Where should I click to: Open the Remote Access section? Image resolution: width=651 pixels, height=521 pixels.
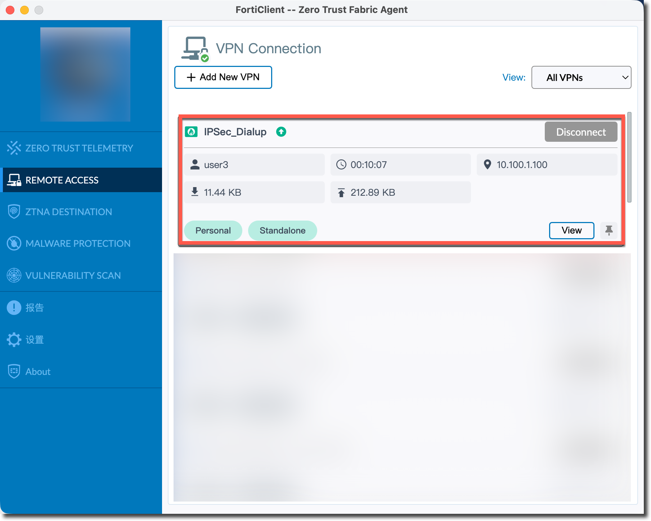pyautogui.click(x=62, y=180)
